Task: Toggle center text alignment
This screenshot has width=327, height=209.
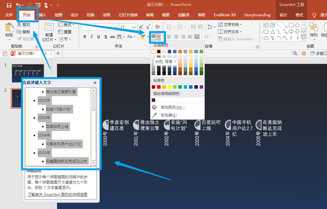Action: pyautogui.click(x=176, y=37)
